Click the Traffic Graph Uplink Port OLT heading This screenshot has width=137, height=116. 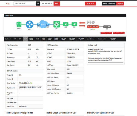(101, 113)
